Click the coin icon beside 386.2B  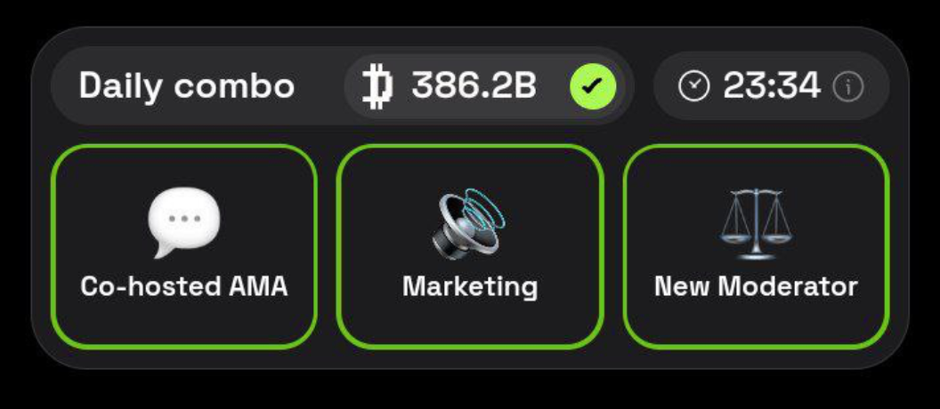(377, 87)
